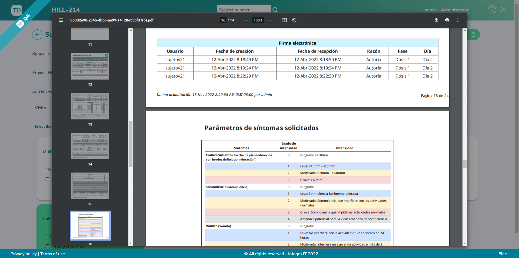Click the first sujetov21 cell
Screen dimensions: 519x258
tap(175, 60)
